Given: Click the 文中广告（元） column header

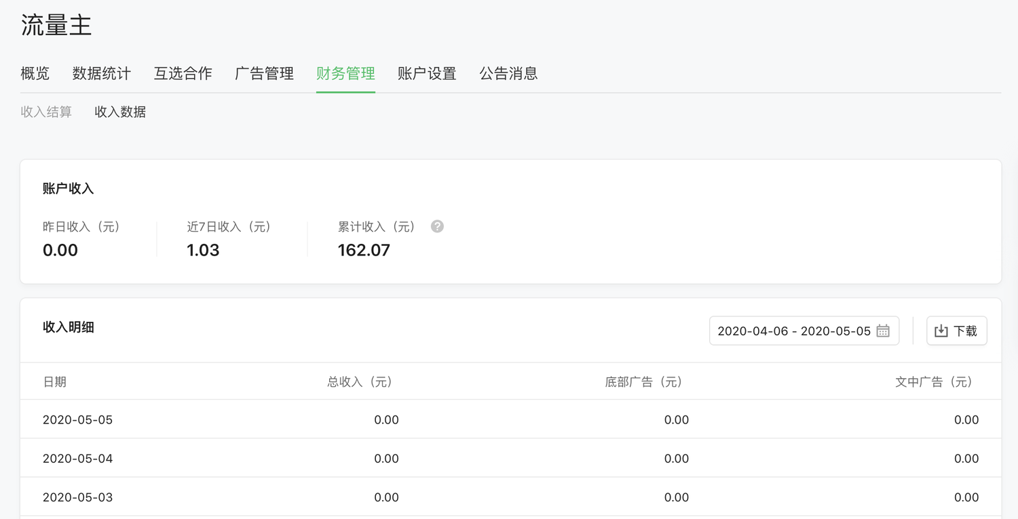Looking at the screenshot, I should pos(934,382).
